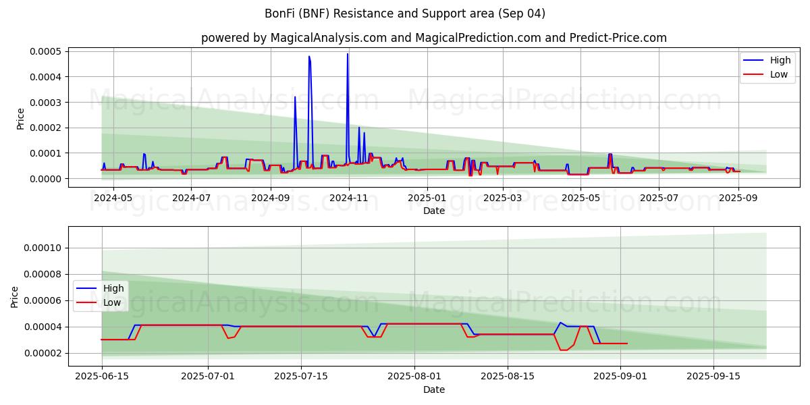Click the '2025-01' x-axis date label

(x=426, y=198)
